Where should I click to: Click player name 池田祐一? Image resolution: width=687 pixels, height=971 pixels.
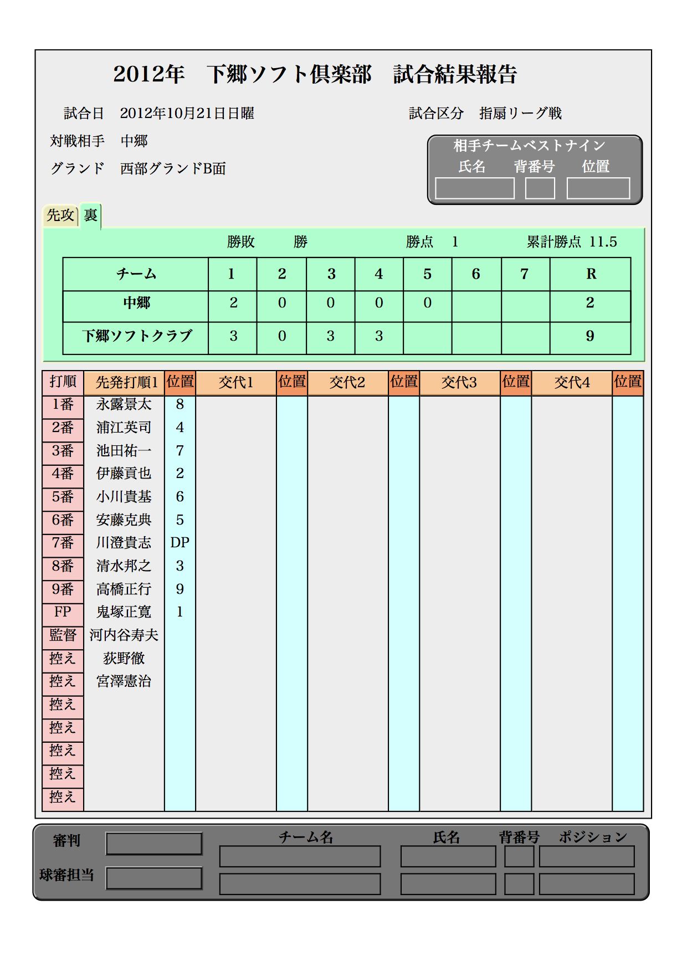click(124, 451)
